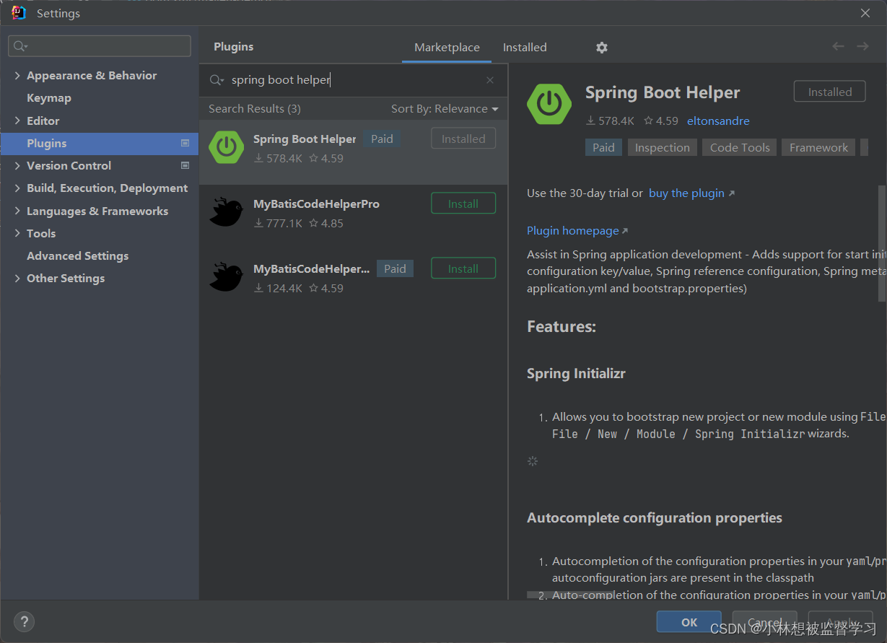
Task: Install the paid MyBatisCodeHelper plugin with 124.4K downloads
Action: click(x=463, y=268)
